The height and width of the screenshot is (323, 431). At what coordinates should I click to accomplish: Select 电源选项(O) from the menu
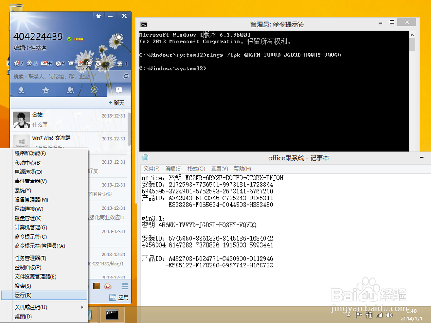[44, 172]
